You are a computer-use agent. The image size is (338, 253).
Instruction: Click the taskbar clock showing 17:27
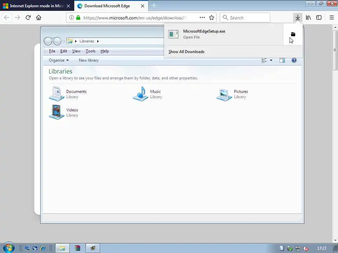[x=321, y=248]
